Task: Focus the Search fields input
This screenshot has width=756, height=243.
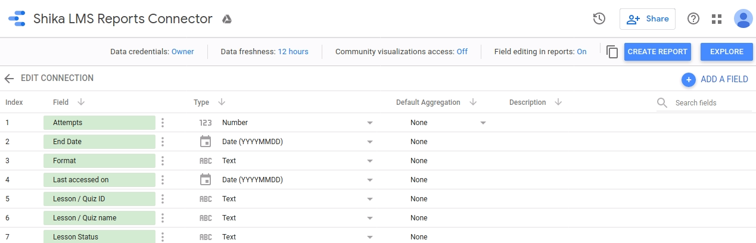Action: pos(713,103)
